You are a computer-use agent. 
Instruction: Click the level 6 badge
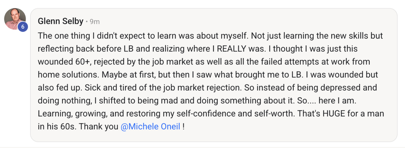point(23,26)
